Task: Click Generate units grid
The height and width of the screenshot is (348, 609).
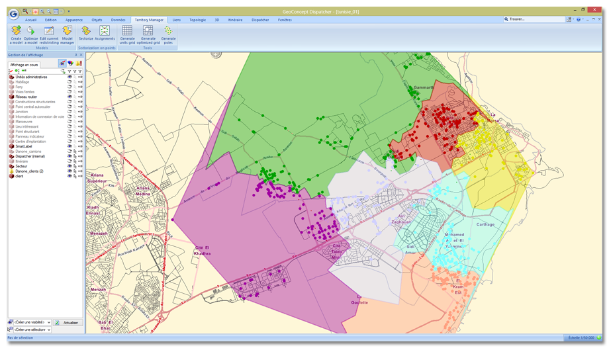Action: click(x=128, y=30)
